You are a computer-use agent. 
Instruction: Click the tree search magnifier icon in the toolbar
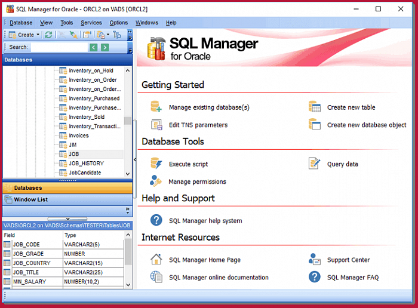[x=117, y=35]
